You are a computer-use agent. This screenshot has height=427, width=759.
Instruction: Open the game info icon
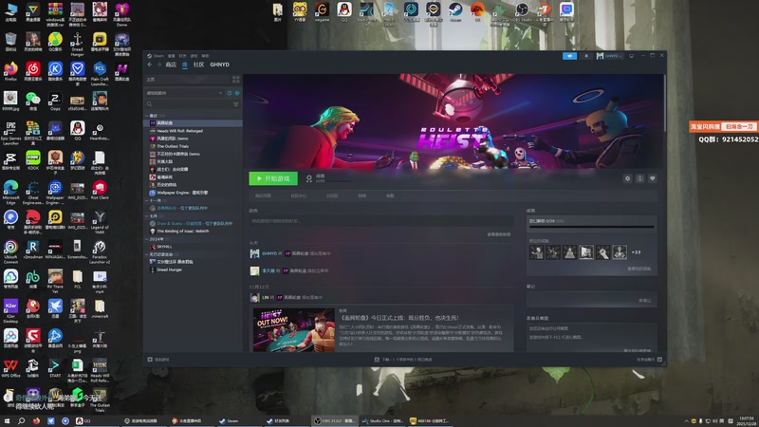click(639, 178)
